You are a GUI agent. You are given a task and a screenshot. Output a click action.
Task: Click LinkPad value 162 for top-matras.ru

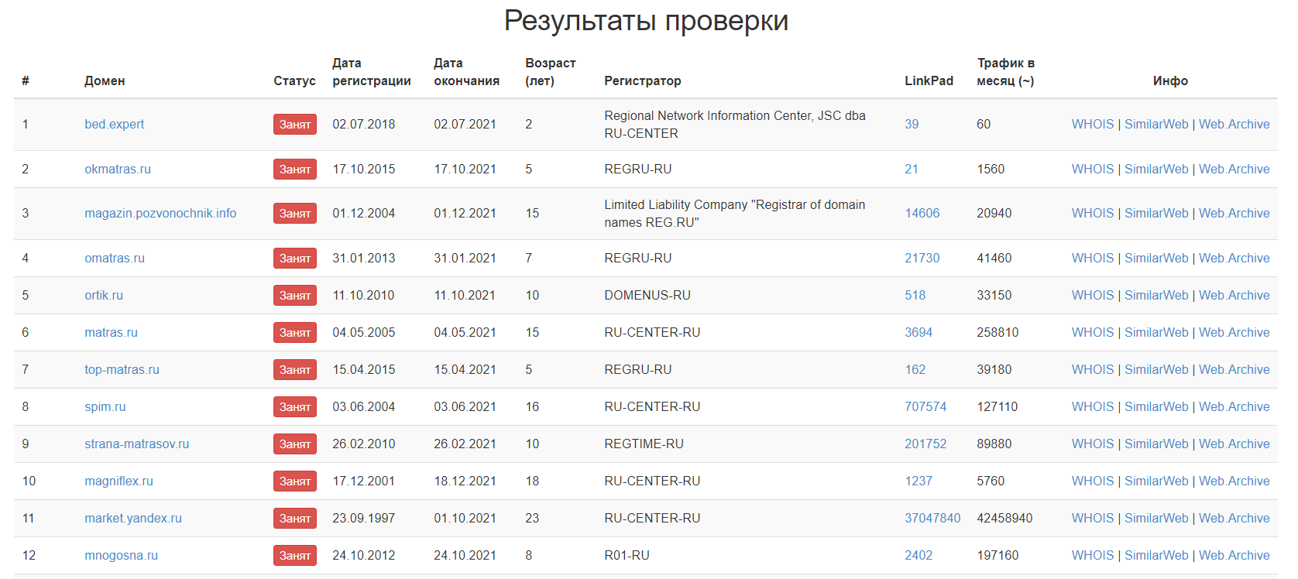pos(915,369)
